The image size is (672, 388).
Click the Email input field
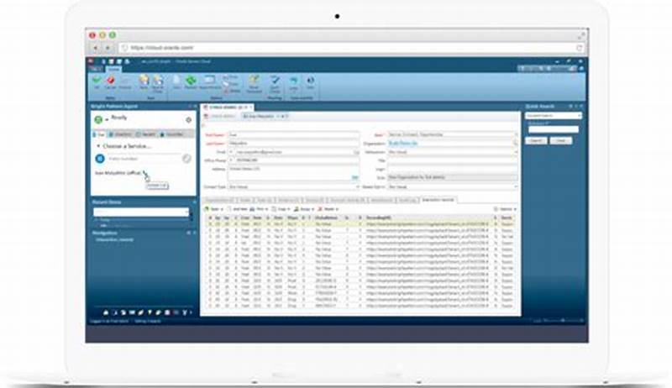[293, 152]
